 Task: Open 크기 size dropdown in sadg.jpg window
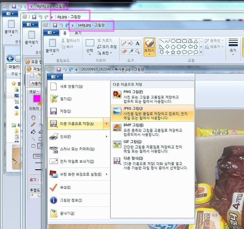pos(233,47)
